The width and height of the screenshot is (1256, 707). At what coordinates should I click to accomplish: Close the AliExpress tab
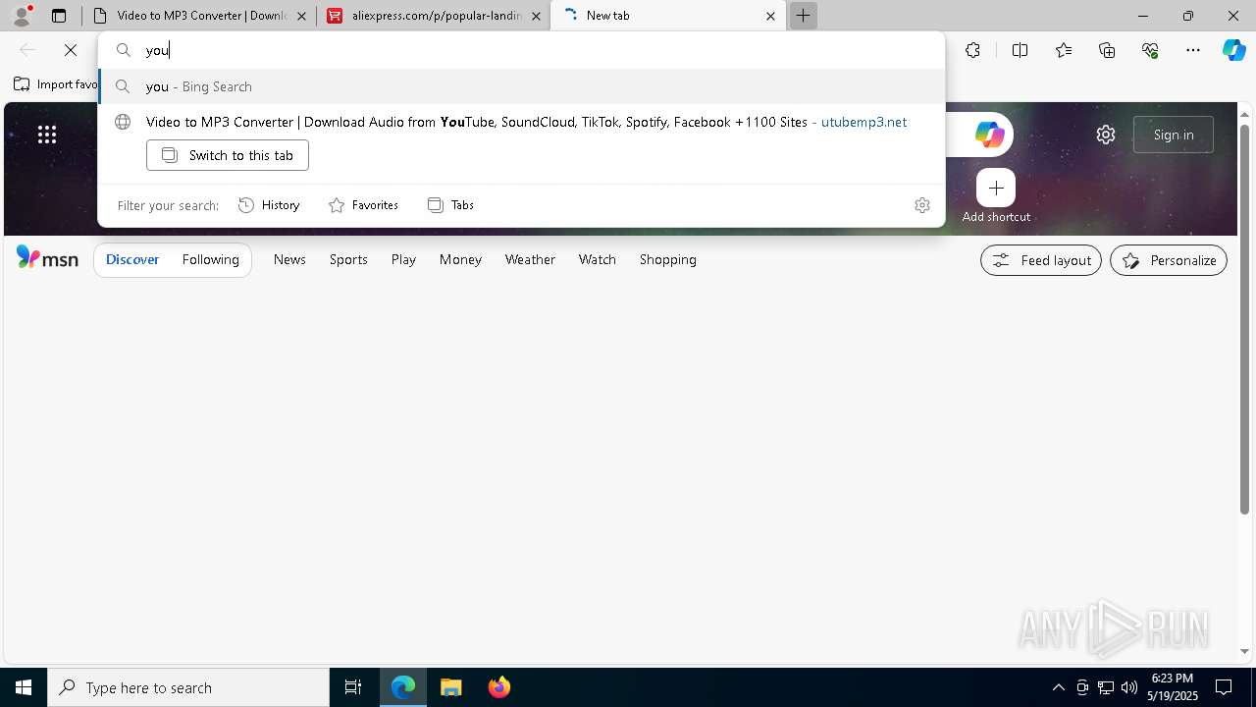click(536, 16)
